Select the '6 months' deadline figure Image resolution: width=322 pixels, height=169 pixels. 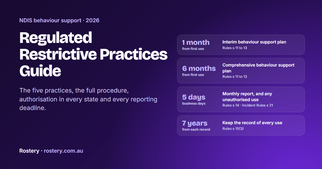[x=199, y=68]
